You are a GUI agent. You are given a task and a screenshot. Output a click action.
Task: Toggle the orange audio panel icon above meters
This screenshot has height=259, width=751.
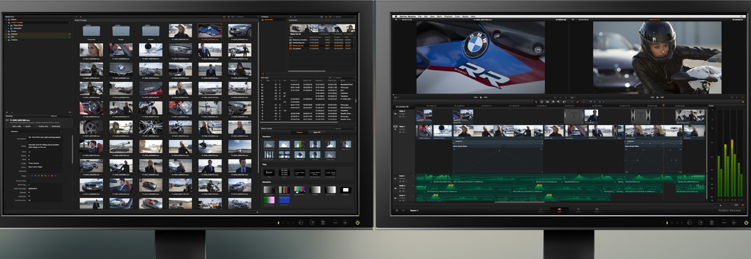coord(742,102)
